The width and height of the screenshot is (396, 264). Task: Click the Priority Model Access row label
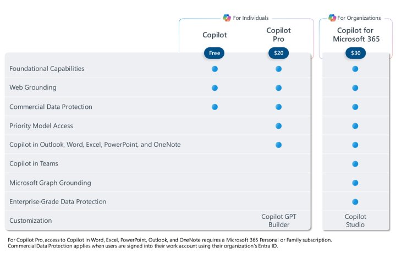point(41,126)
